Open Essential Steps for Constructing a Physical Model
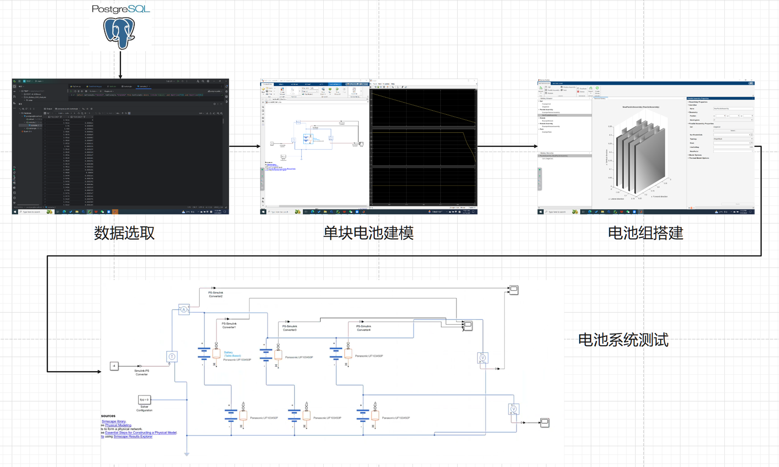The width and height of the screenshot is (779, 467). [141, 432]
